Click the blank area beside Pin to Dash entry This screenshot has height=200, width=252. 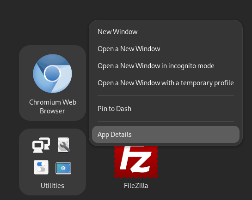coord(185,109)
